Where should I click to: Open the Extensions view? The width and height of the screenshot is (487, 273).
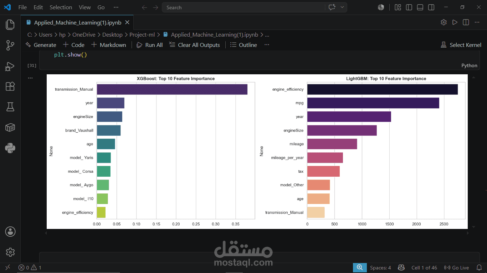pyautogui.click(x=10, y=86)
